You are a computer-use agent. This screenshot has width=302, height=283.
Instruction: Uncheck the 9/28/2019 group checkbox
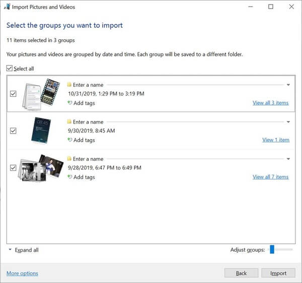pyautogui.click(x=13, y=168)
